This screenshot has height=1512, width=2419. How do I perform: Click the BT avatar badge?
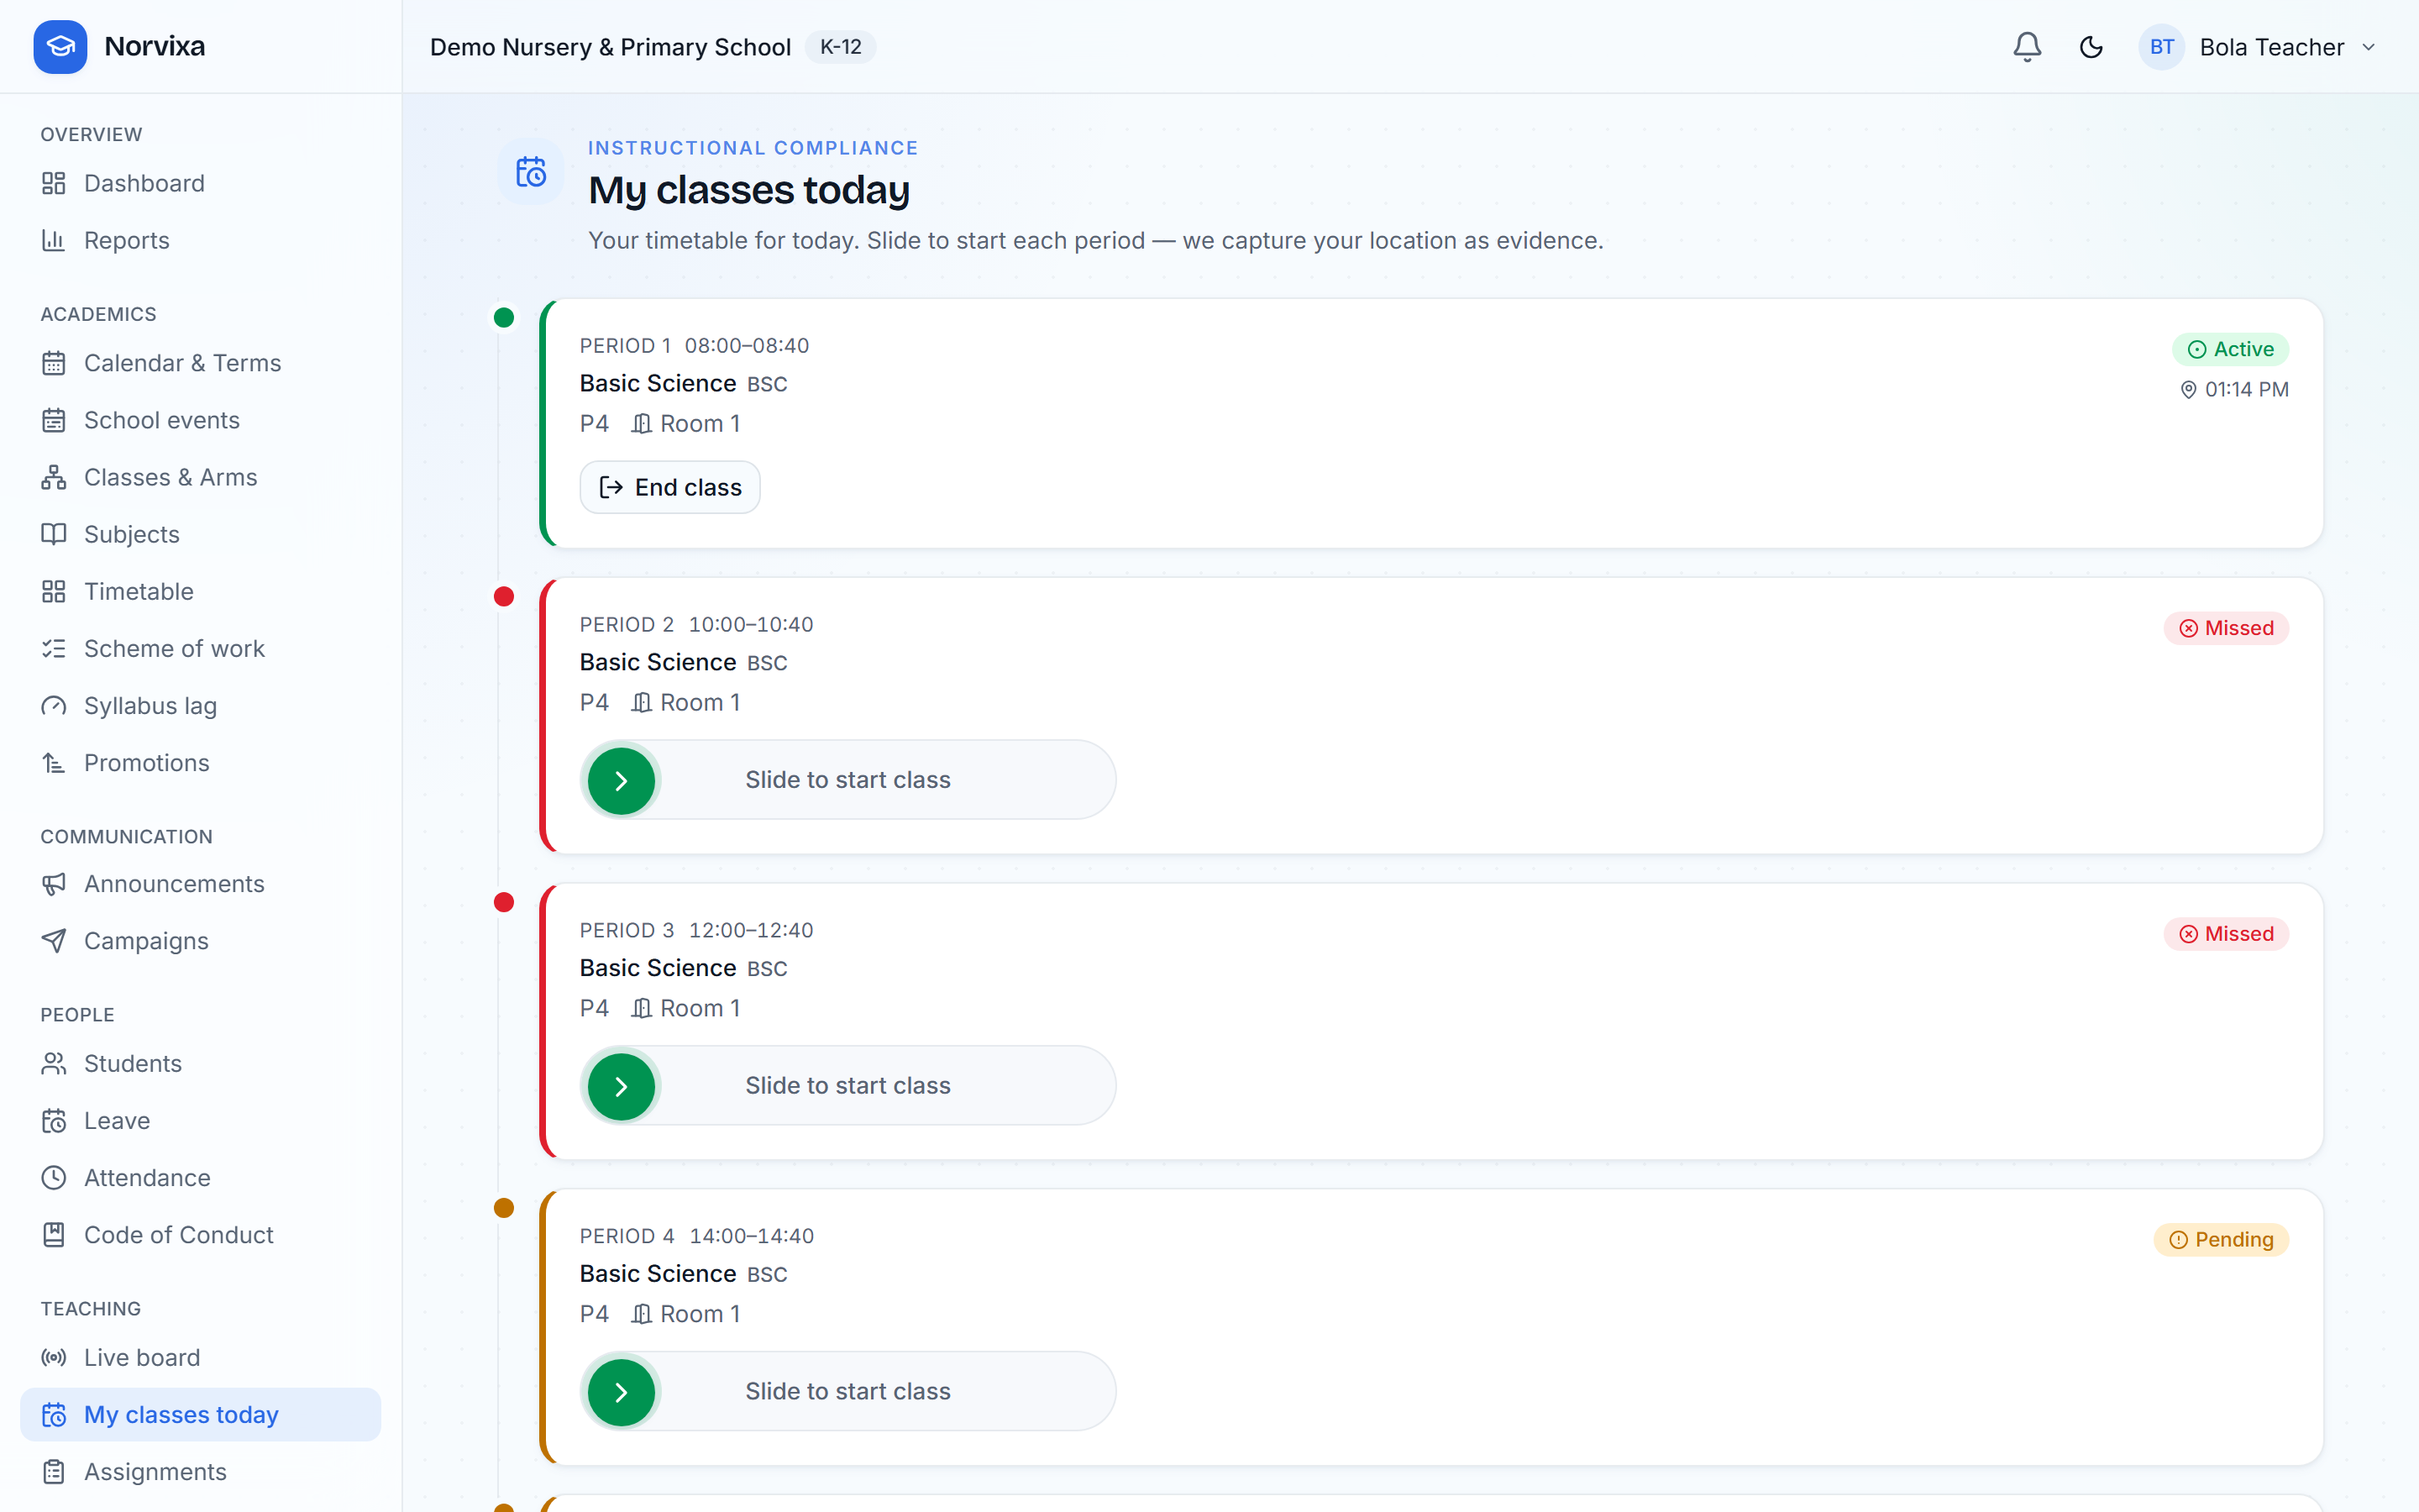tap(2161, 47)
